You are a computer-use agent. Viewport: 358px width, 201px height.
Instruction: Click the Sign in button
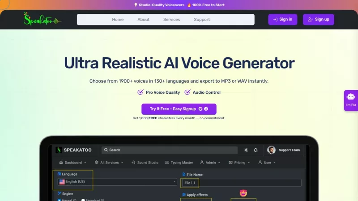[x=283, y=19]
